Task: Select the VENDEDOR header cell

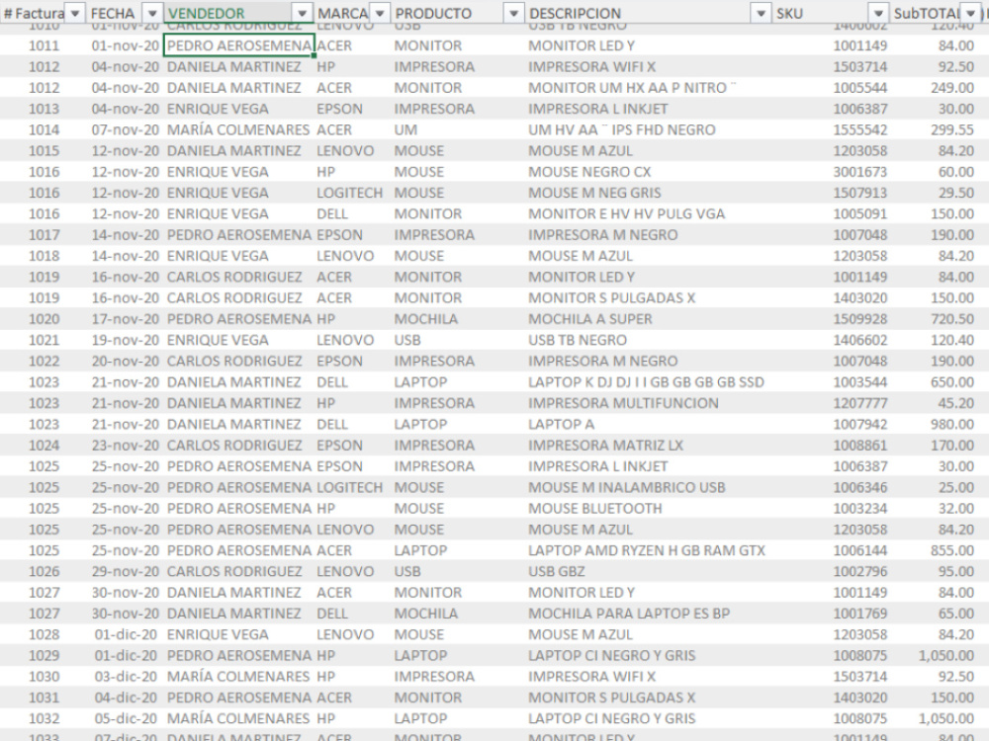Action: click(x=238, y=13)
